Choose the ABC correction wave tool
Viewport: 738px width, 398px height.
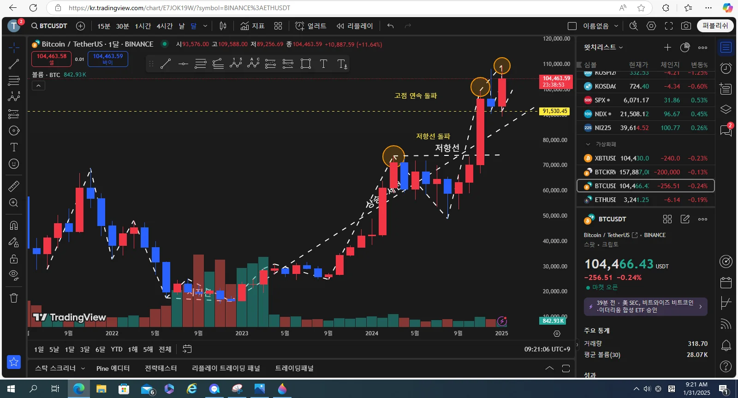click(x=253, y=64)
